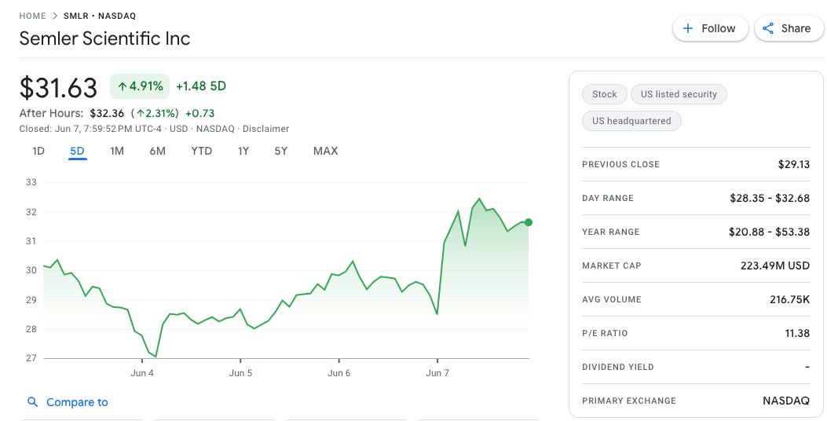827x421 pixels.
Task: Click the green end-point dot on chart
Action: point(529,222)
